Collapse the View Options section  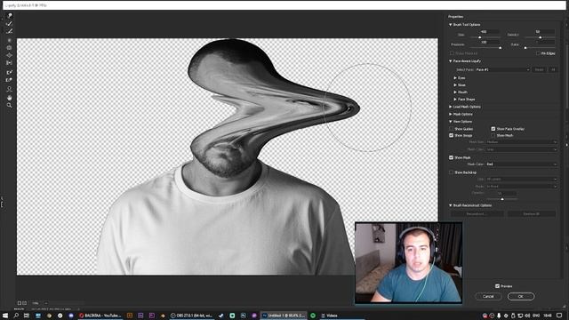451,122
